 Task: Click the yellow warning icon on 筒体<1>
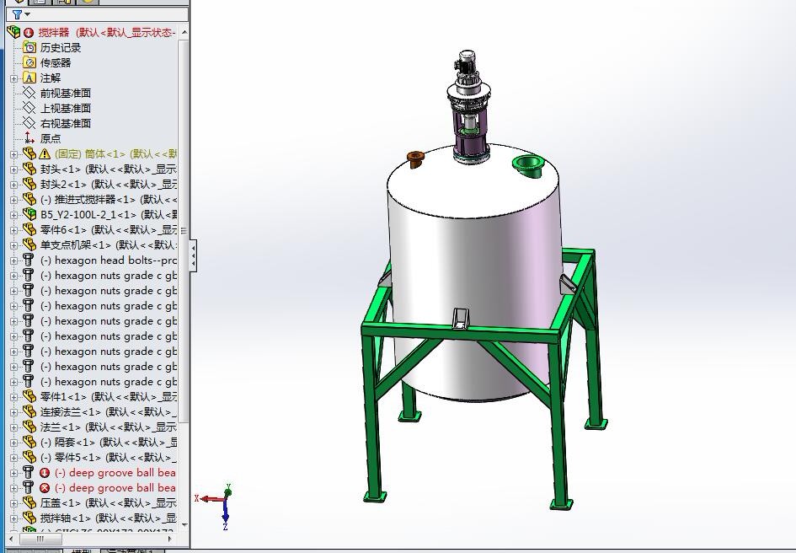(45, 153)
